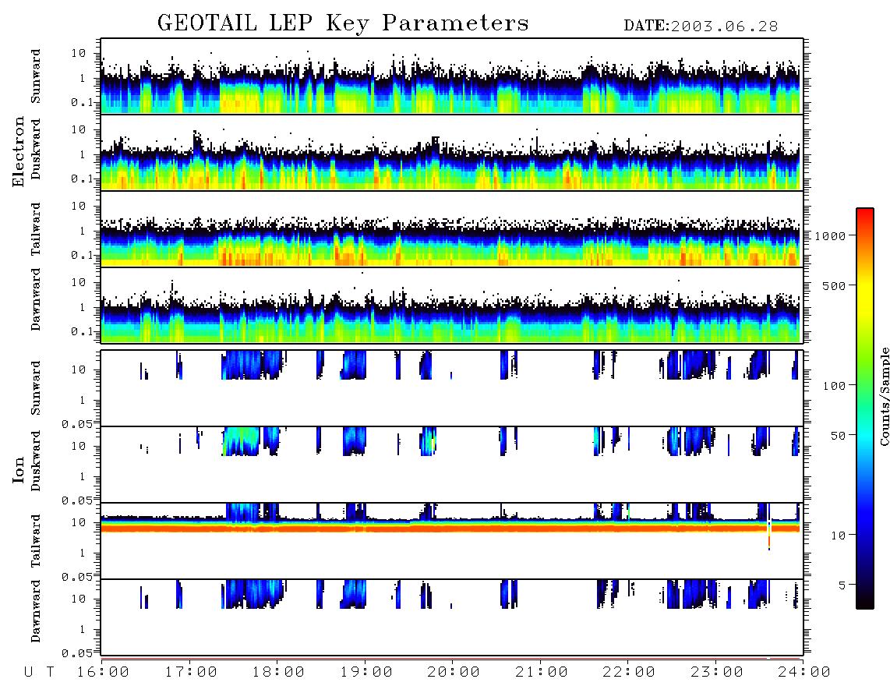Select the Electron 'Tailward' panel label
The width and height of the screenshot is (890, 686).
pos(36,229)
